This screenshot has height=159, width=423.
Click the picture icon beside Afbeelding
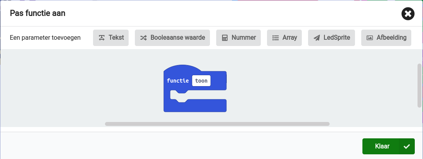click(x=369, y=38)
